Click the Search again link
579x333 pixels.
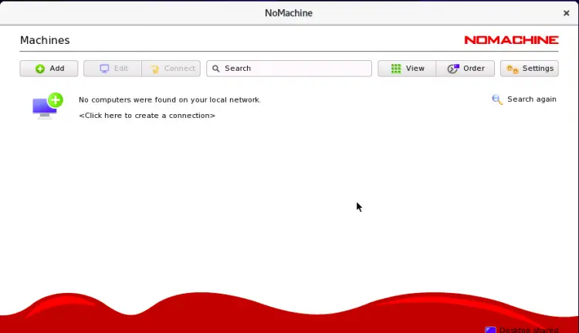point(532,99)
